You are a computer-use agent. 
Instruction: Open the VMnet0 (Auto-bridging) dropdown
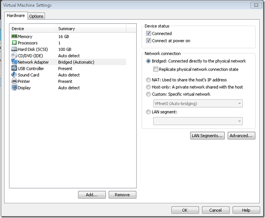198,103
